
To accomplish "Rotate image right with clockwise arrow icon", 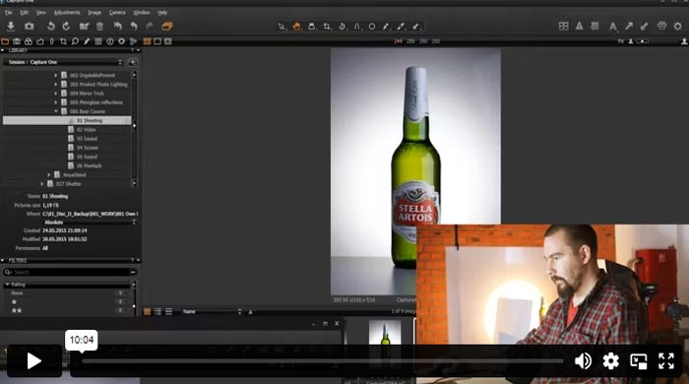I will click(x=66, y=27).
